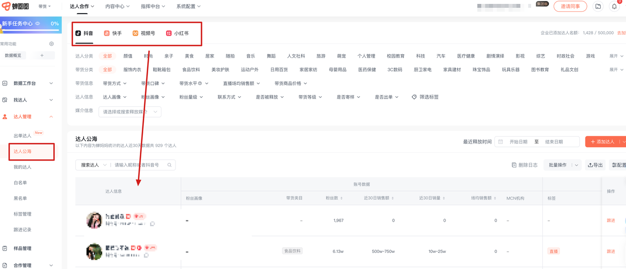
Task: Expand the 带货方式 dropdown filter
Action: (x=114, y=83)
